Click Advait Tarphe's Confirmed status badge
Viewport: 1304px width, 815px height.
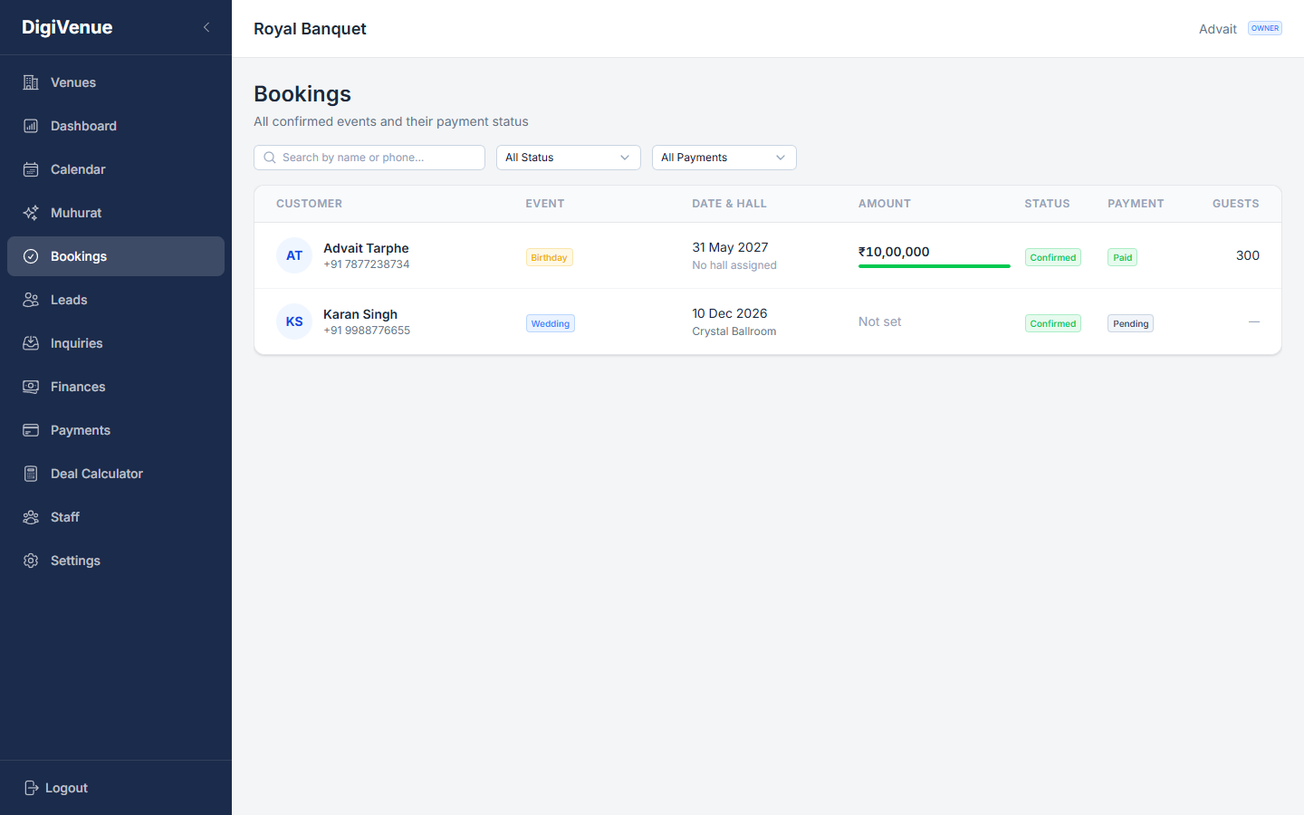click(1053, 257)
